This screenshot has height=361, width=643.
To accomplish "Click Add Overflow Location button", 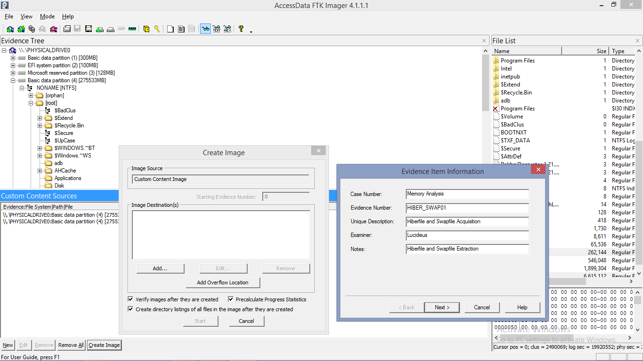I will 223,283.
